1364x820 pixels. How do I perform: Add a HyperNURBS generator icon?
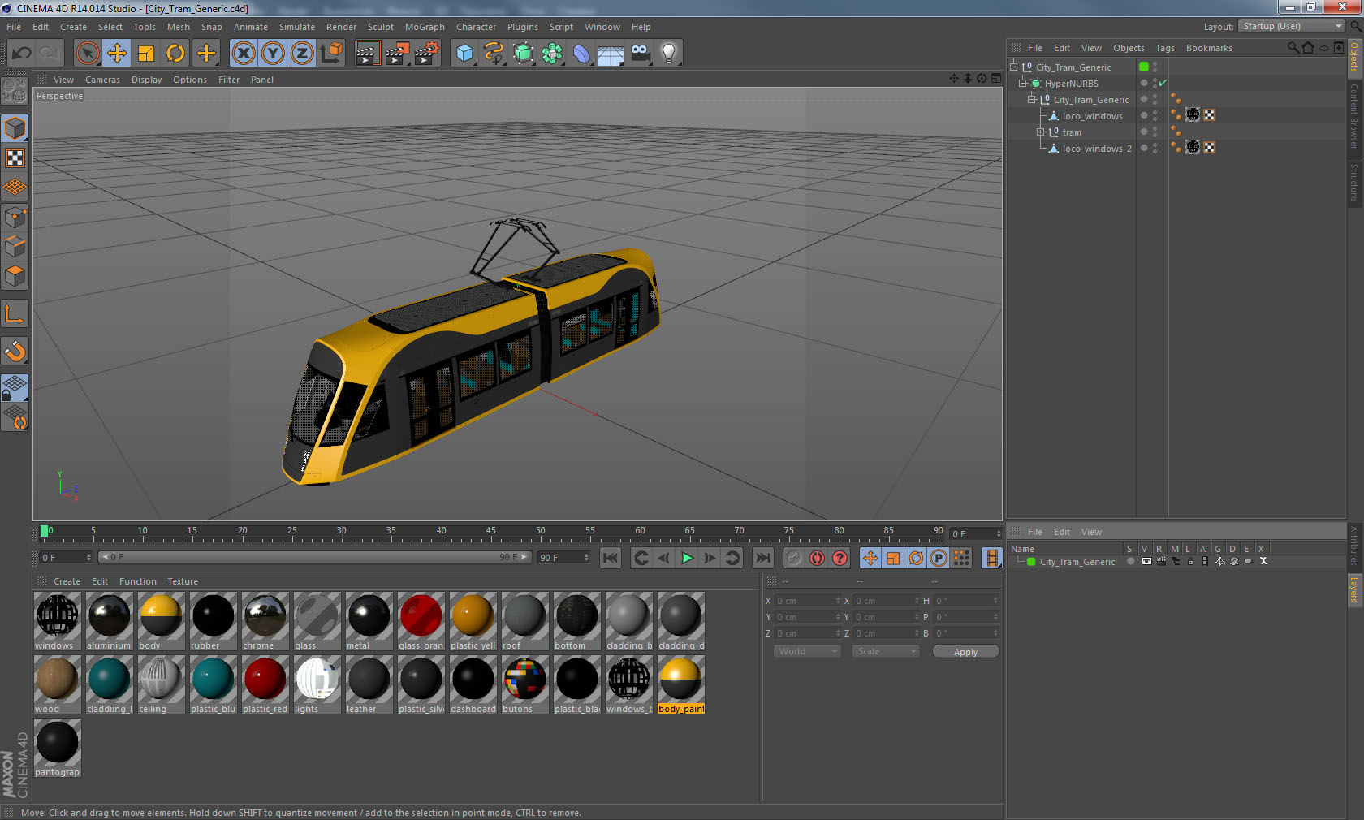(523, 54)
